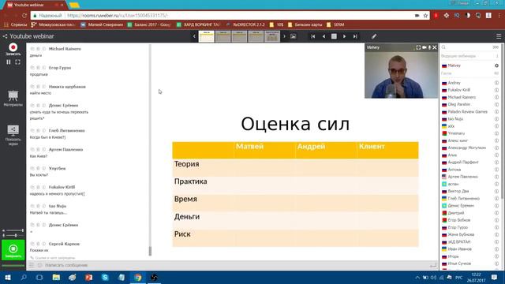505x284 pixels.
Task: Click Michael Rainero name in chat
Action: tap(65, 49)
